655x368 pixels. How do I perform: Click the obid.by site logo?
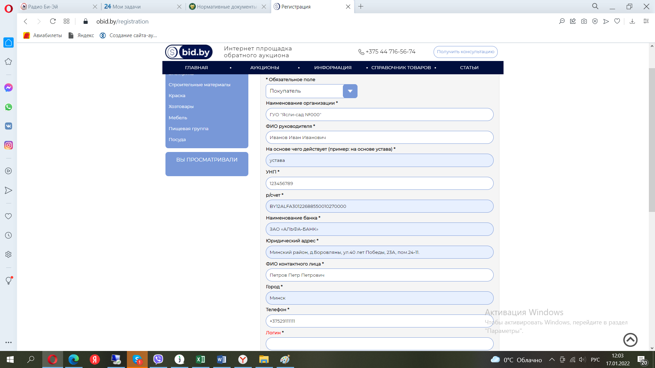(x=189, y=52)
